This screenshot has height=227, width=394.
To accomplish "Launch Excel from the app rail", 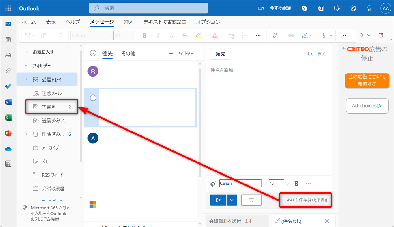I will pos(8,118).
